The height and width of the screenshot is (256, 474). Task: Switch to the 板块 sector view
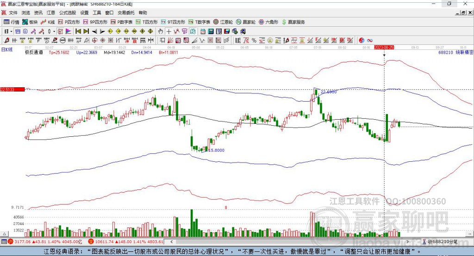click(30, 22)
